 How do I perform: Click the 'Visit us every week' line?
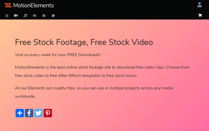click(58, 55)
